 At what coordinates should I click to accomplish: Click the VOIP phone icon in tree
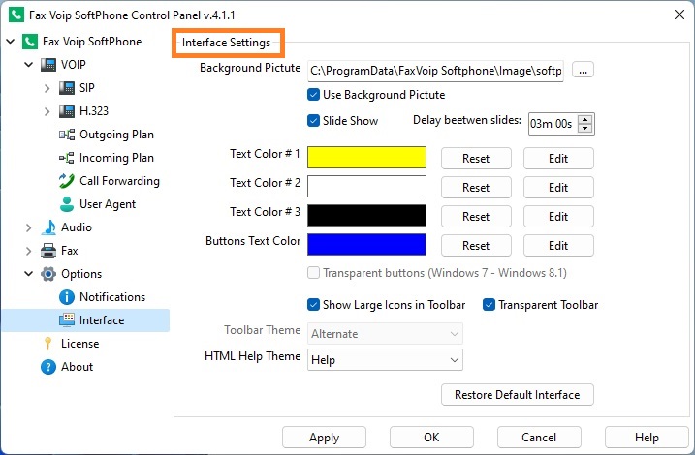click(48, 65)
